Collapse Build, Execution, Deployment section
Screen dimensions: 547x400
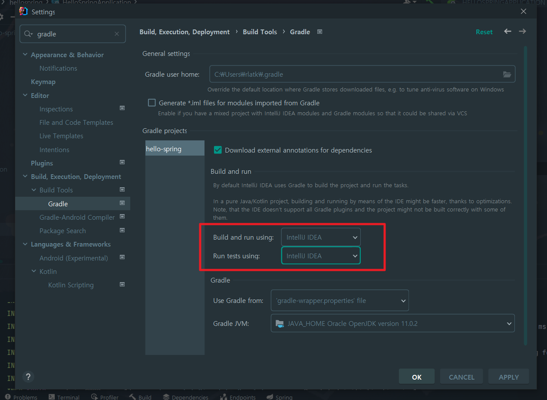click(25, 177)
